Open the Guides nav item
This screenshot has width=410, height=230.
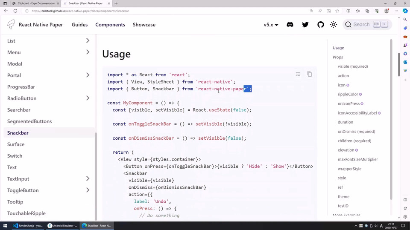pos(80,25)
